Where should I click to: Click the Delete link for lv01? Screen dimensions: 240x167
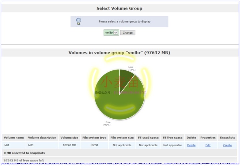(x=191, y=145)
